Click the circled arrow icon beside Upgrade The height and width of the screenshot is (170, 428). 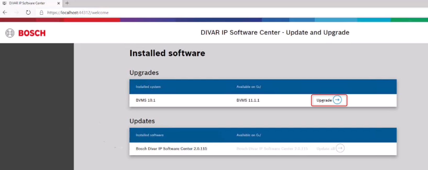(337, 100)
